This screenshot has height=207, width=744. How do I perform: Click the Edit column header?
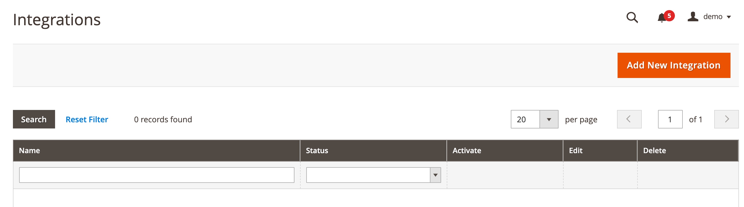(x=575, y=151)
